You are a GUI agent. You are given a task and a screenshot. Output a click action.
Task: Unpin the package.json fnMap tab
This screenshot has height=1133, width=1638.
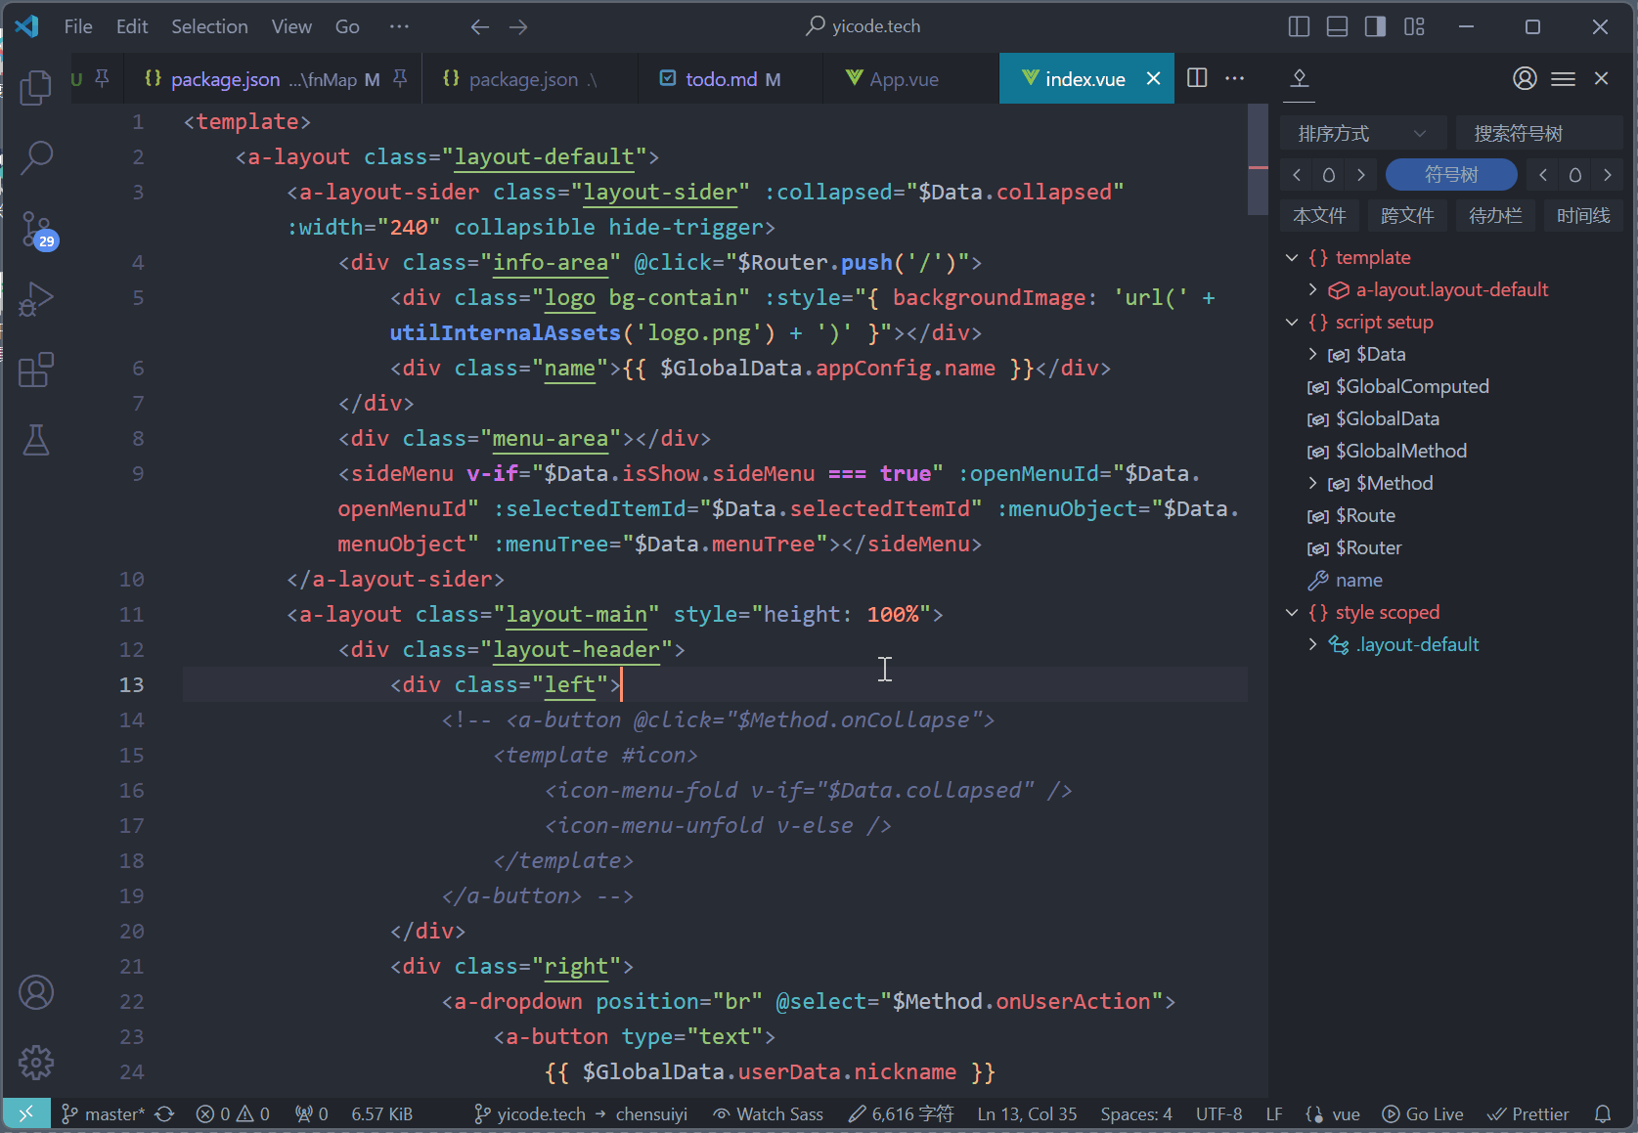coord(400,78)
